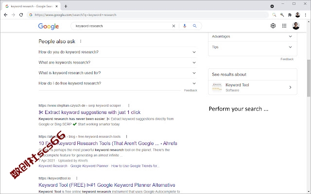Expand 'How do you do keyword research?'

point(118,52)
